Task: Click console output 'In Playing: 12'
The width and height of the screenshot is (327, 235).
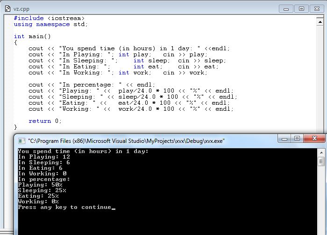Action: 44,157
